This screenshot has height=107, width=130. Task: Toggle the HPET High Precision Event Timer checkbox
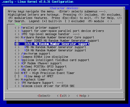pyautogui.click(x=17, y=73)
